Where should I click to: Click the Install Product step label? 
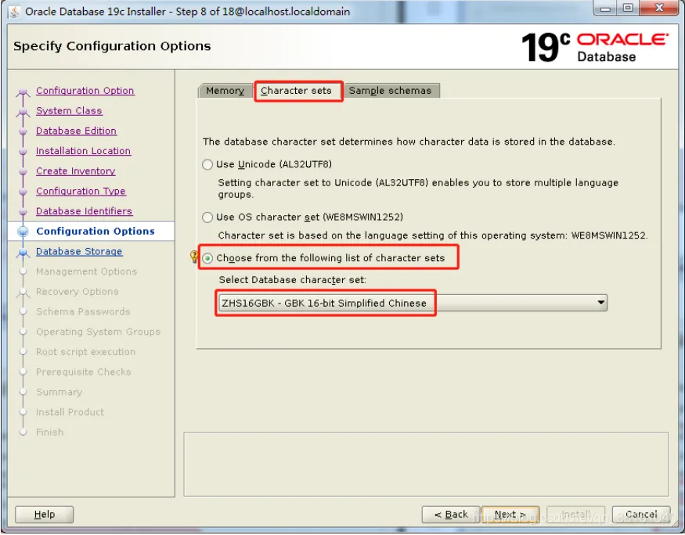(70, 412)
